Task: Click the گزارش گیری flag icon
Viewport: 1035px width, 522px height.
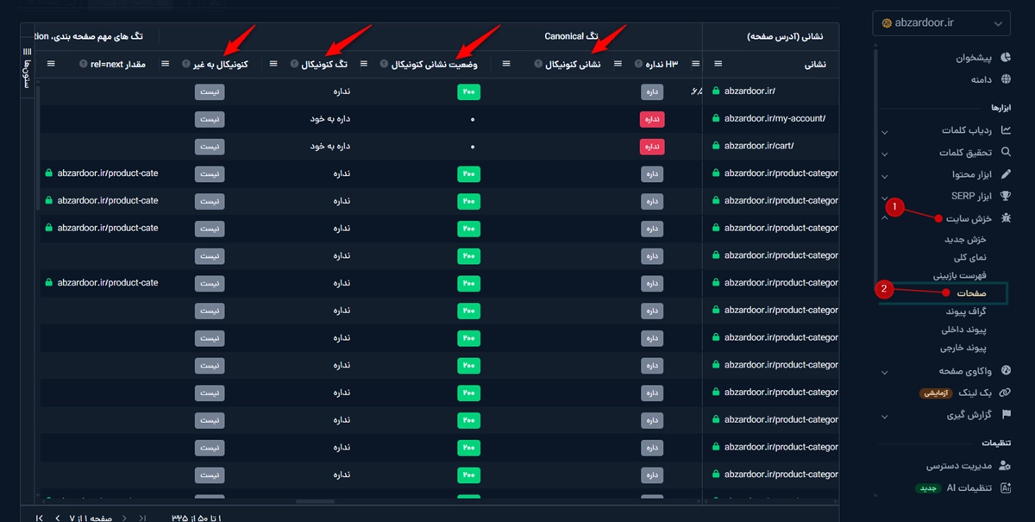Action: click(1004, 415)
